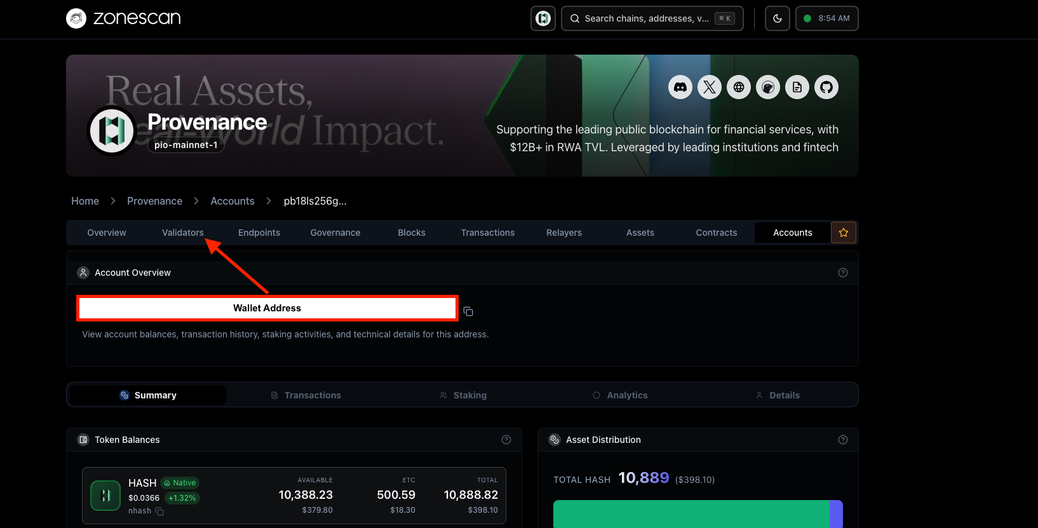This screenshot has height=528, width=1038.
Task: Focus the search chains and addresses field
Action: pyautogui.click(x=652, y=18)
